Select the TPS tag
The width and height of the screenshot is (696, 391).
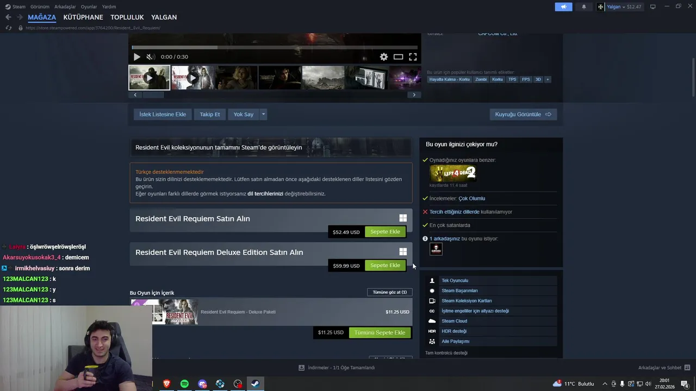click(512, 79)
